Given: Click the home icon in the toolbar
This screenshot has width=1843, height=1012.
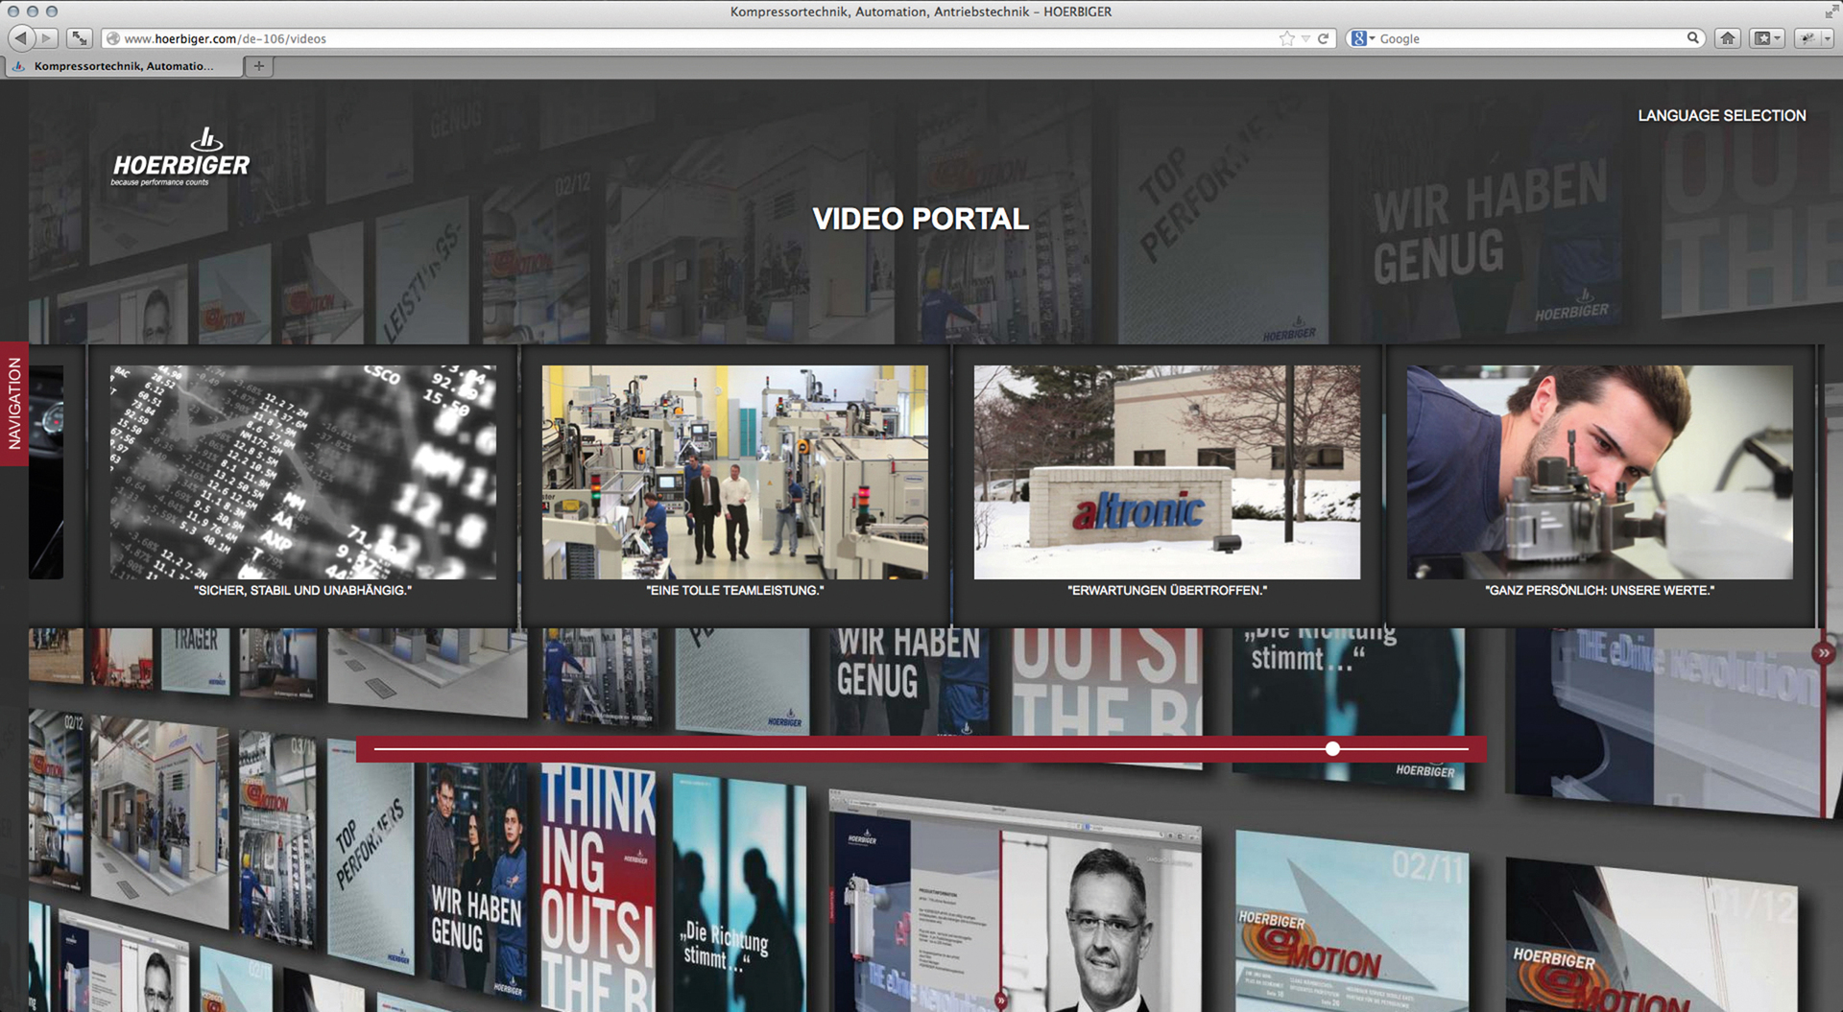Looking at the screenshot, I should pos(1728,38).
